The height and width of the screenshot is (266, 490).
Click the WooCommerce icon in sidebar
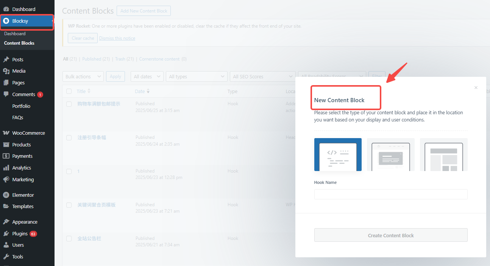click(x=6, y=133)
